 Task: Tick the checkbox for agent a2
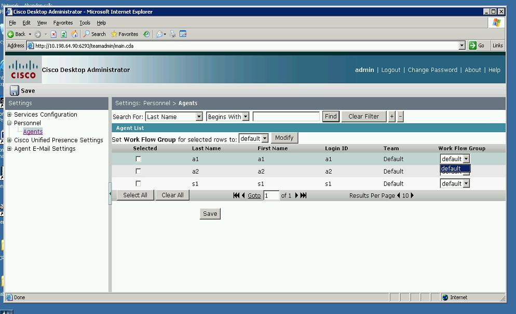138,171
